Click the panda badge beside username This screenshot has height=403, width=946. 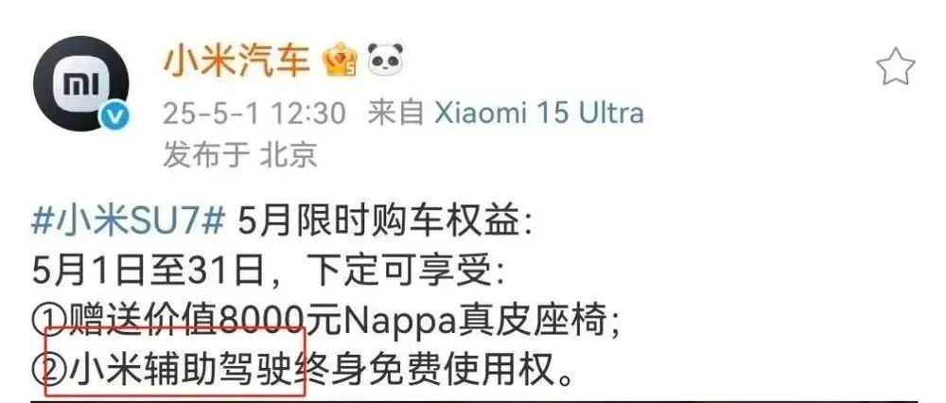385,60
